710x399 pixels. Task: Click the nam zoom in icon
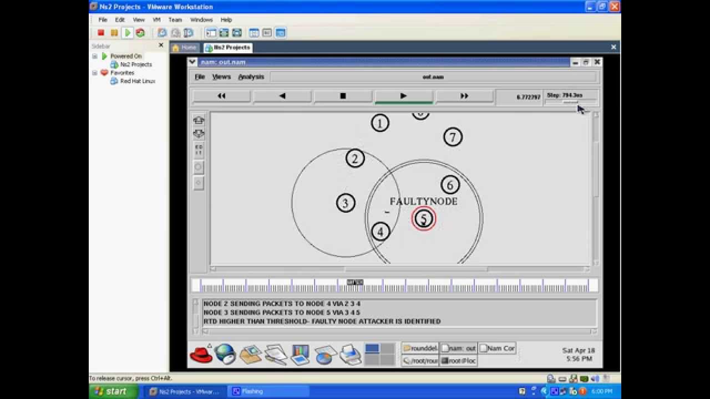click(x=199, y=120)
